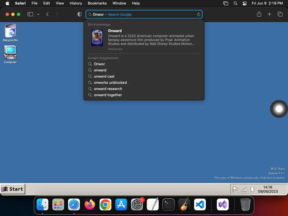Open the Onward Siri Knowledge result
Image resolution: width=288 pixels, height=216 pixels.
pos(144,40)
